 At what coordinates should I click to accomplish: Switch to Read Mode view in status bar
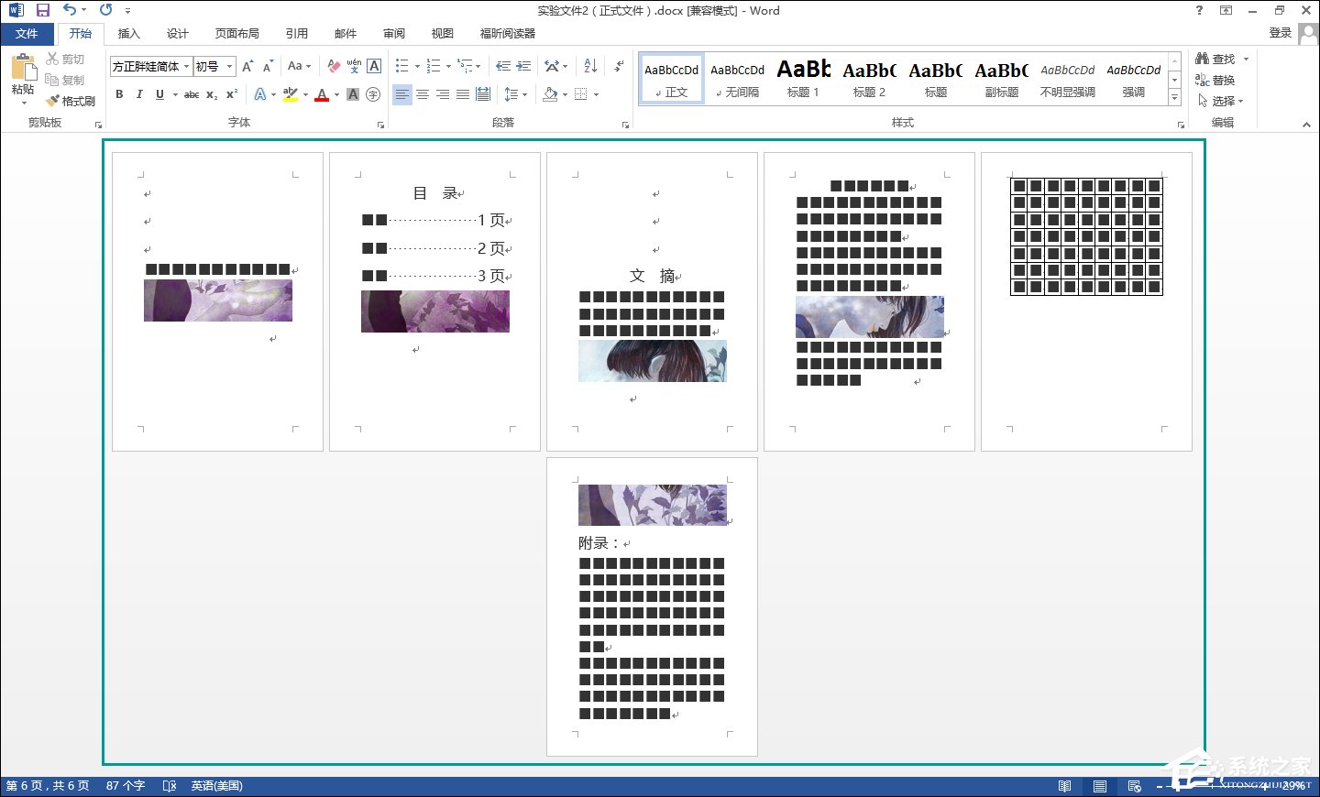pyautogui.click(x=1064, y=786)
